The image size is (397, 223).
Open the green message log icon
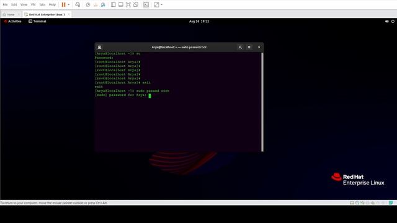point(391,203)
